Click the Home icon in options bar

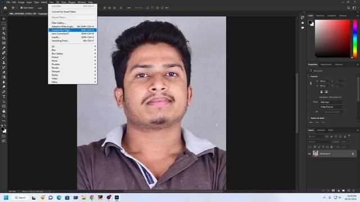pos(5,8)
